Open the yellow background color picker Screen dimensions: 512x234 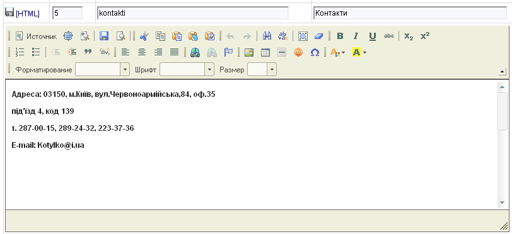click(x=359, y=52)
